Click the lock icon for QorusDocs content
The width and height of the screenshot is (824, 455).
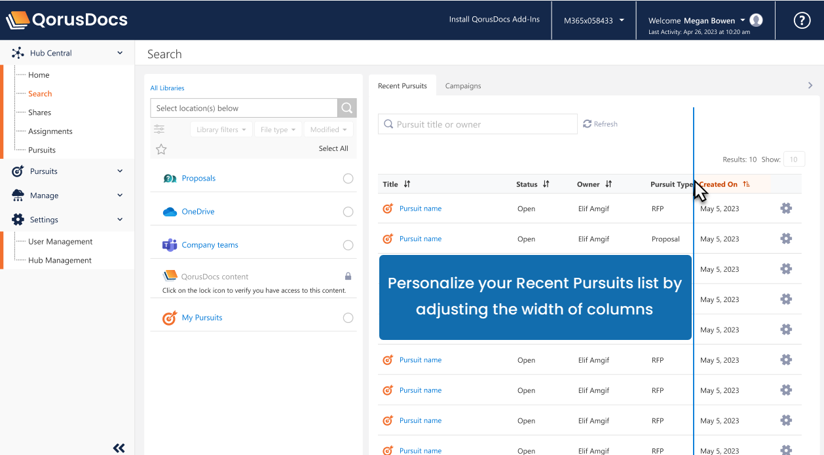pos(348,277)
